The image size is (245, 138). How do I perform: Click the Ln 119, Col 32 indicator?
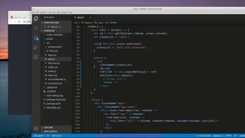pyautogui.click(x=203, y=136)
